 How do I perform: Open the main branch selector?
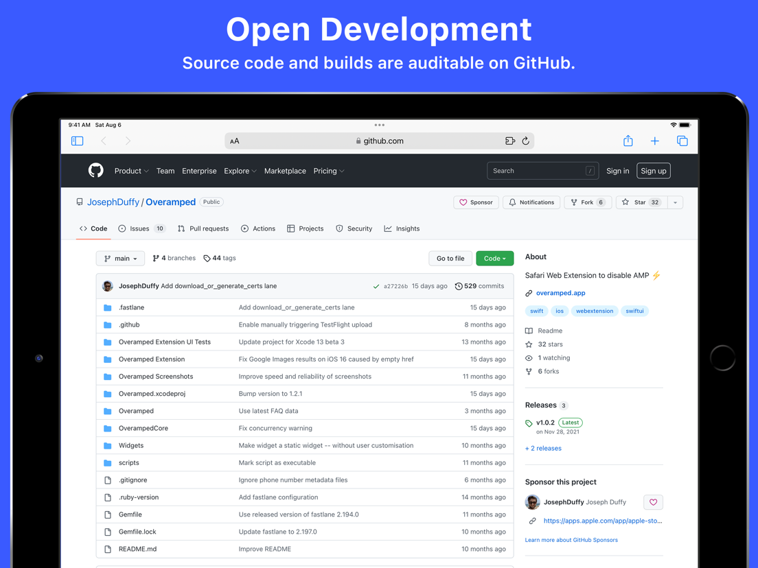120,259
